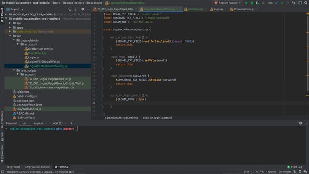The width and height of the screenshot is (309, 174).
Task: Open the npm tool window strip
Action: (2, 136)
